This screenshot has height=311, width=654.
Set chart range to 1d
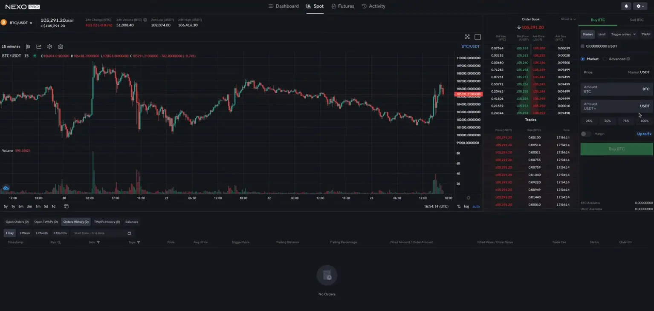(x=53, y=207)
